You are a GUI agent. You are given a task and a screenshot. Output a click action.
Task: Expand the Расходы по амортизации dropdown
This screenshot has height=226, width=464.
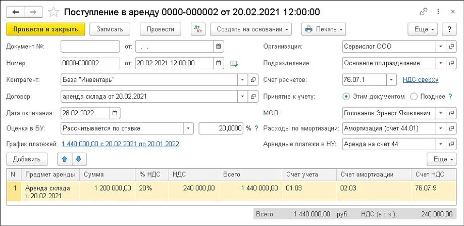click(441, 128)
